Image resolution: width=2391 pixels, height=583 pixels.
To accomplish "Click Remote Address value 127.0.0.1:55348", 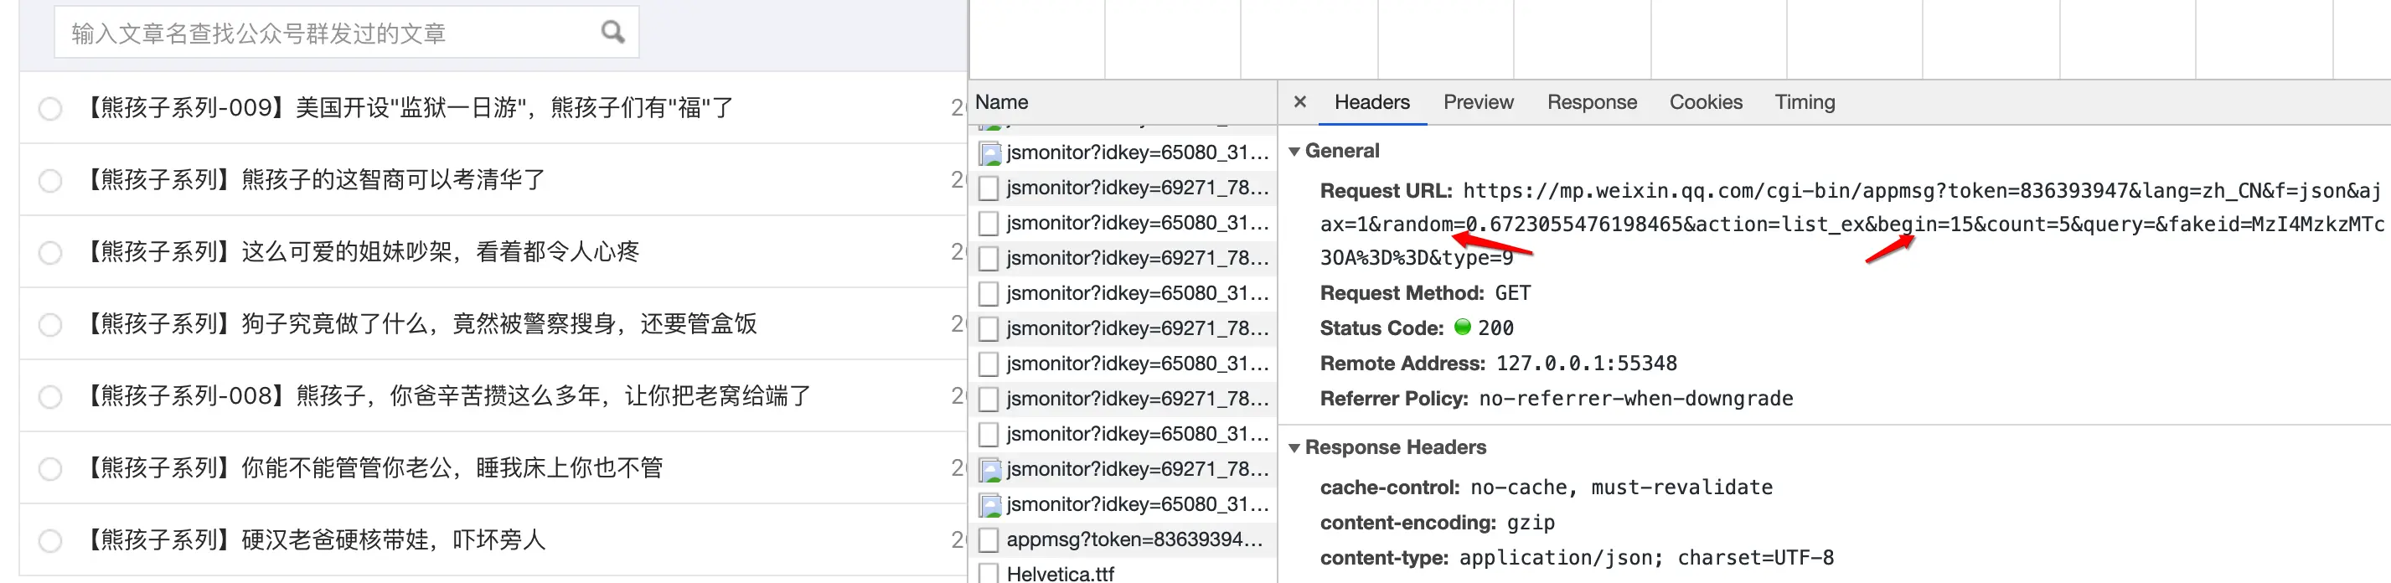I will pyautogui.click(x=1586, y=363).
